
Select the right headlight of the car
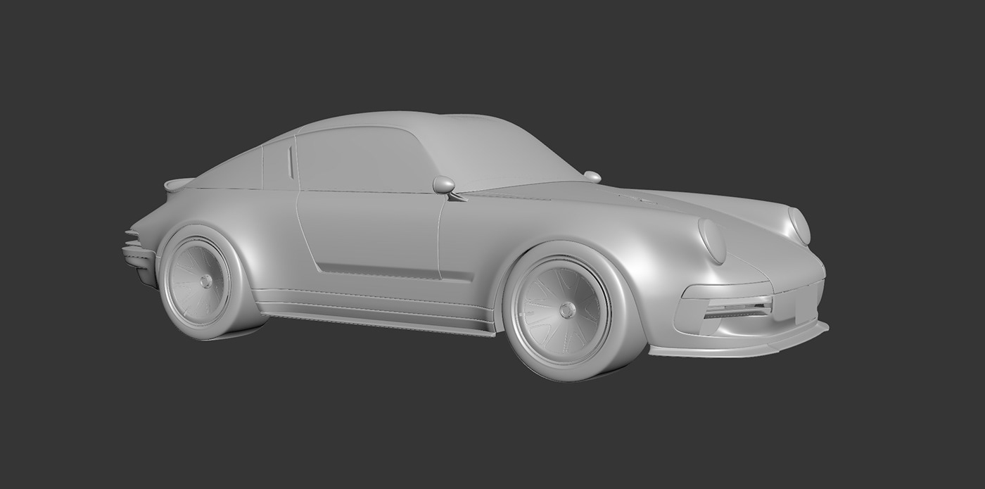799,224
